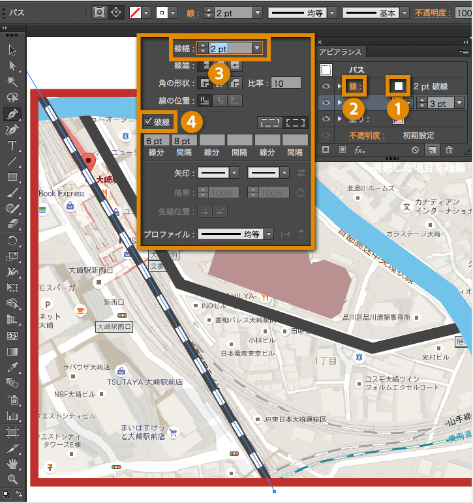The height and width of the screenshot is (503, 473).
Task: Open control bar 均等 profile dropdown
Action: pos(332,13)
